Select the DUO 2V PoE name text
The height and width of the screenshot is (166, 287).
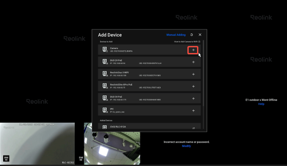click(x=116, y=60)
